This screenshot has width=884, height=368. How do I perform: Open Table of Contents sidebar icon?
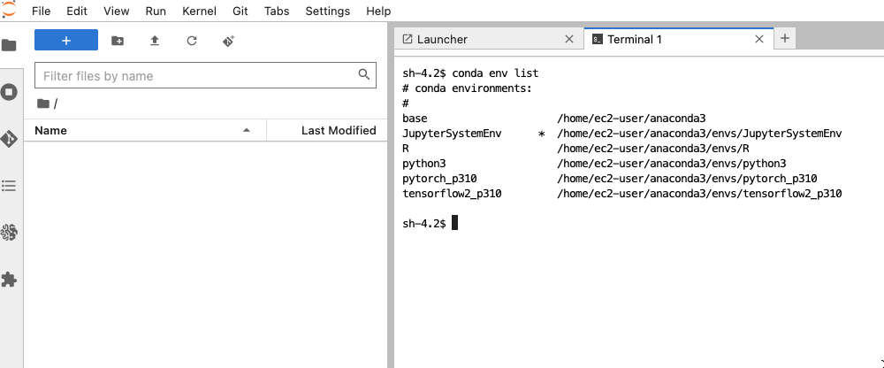[x=9, y=186]
